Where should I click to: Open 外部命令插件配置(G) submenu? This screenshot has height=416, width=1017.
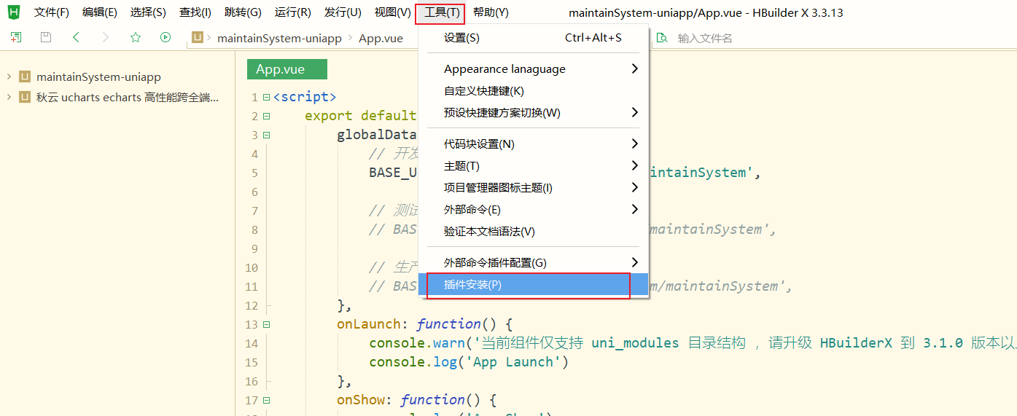[534, 262]
